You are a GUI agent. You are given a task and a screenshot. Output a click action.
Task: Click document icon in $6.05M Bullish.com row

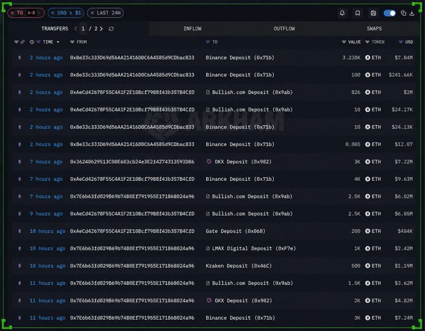point(208,214)
